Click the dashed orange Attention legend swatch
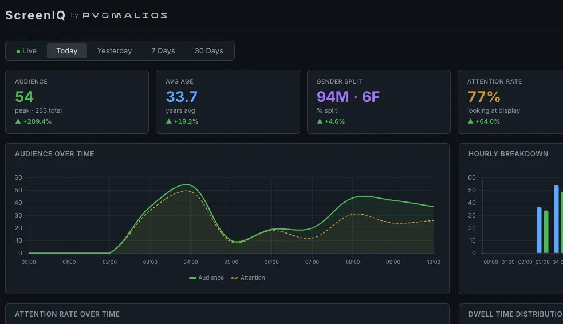 point(235,278)
